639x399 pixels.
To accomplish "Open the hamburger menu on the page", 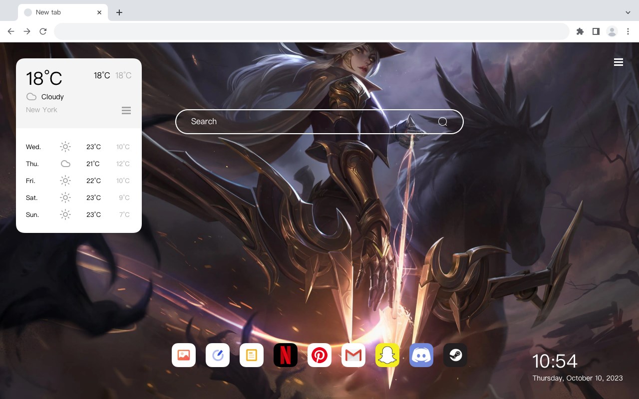I will [x=619, y=62].
